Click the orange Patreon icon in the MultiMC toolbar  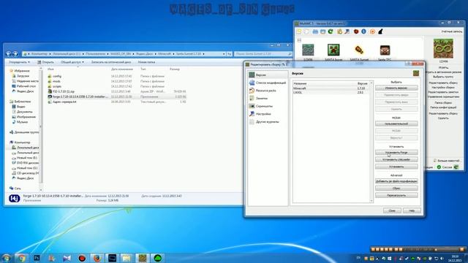click(372, 31)
